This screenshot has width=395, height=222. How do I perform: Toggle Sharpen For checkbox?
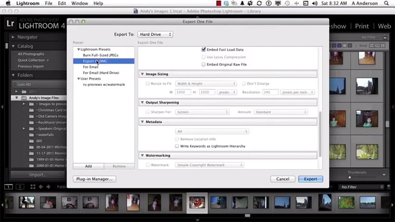click(x=148, y=112)
